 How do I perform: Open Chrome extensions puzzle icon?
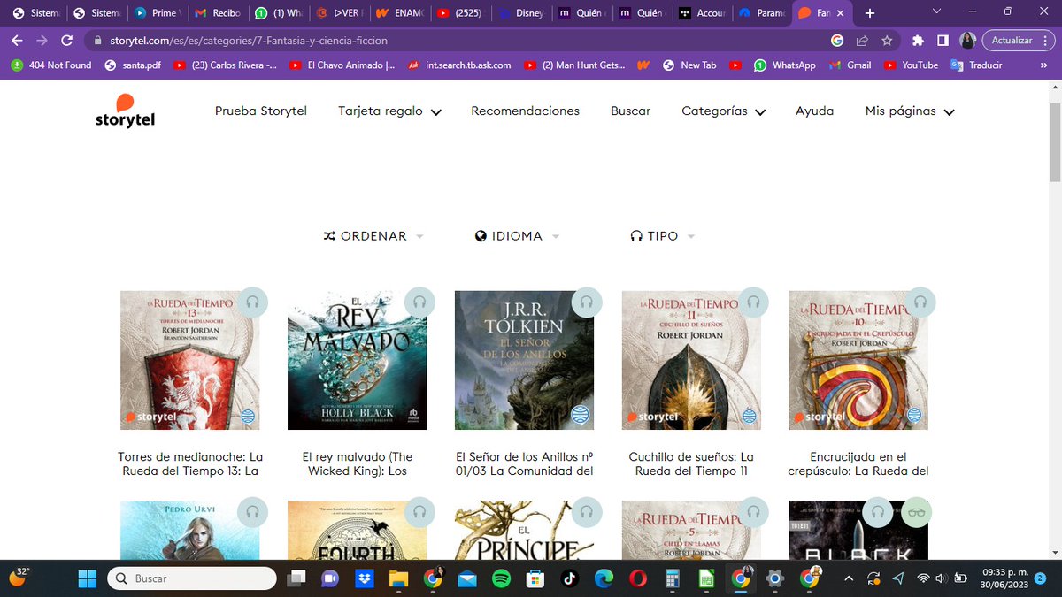point(918,41)
